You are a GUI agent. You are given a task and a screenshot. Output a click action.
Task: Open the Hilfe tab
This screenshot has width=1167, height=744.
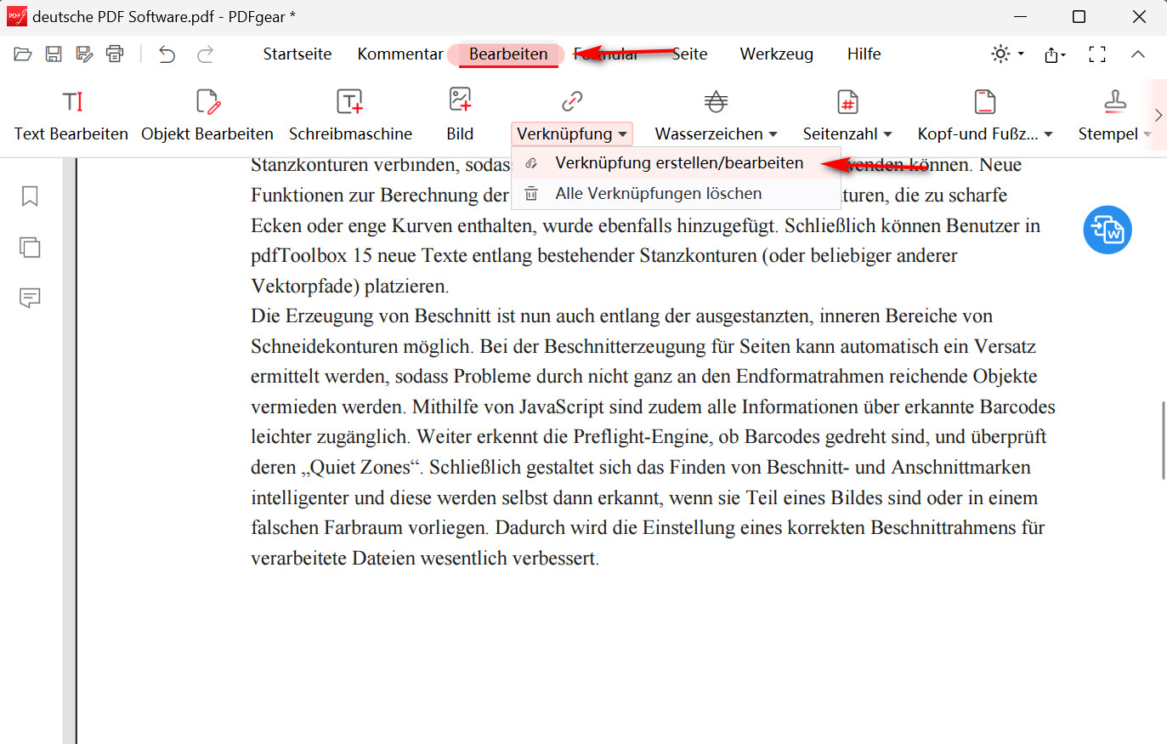pyautogui.click(x=864, y=54)
